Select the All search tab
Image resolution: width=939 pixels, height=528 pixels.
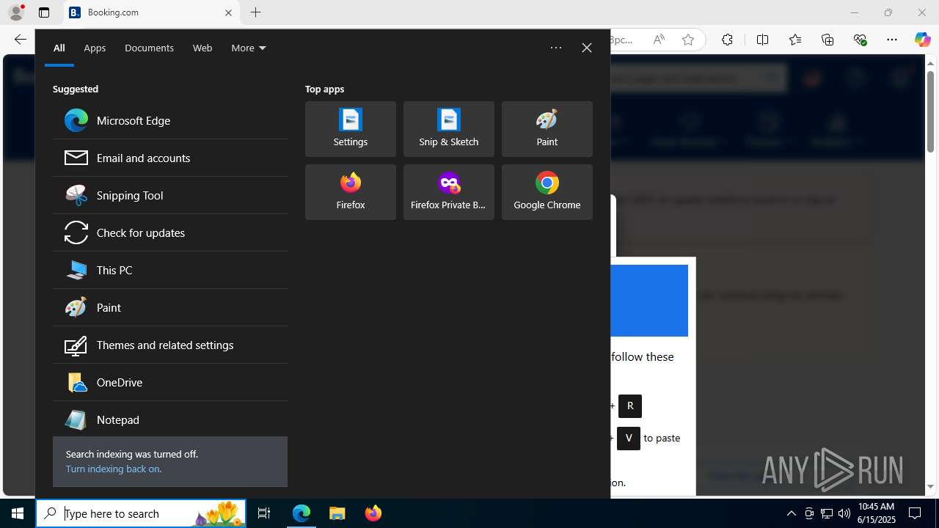pyautogui.click(x=59, y=48)
